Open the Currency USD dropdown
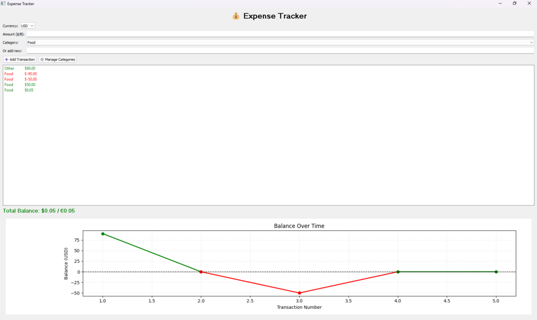This screenshot has width=537, height=320. 27,26
